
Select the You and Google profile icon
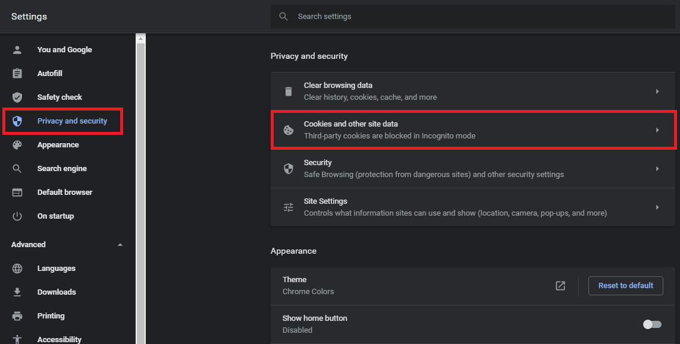(x=17, y=49)
